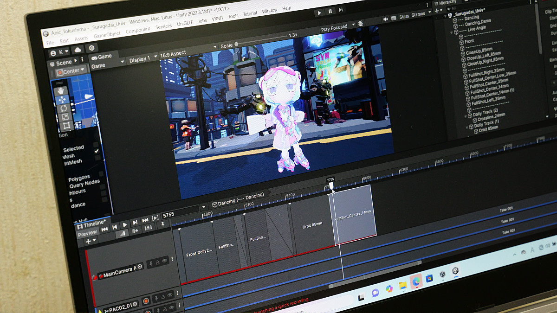
Task: Open the GameObject menu
Action: [107, 34]
